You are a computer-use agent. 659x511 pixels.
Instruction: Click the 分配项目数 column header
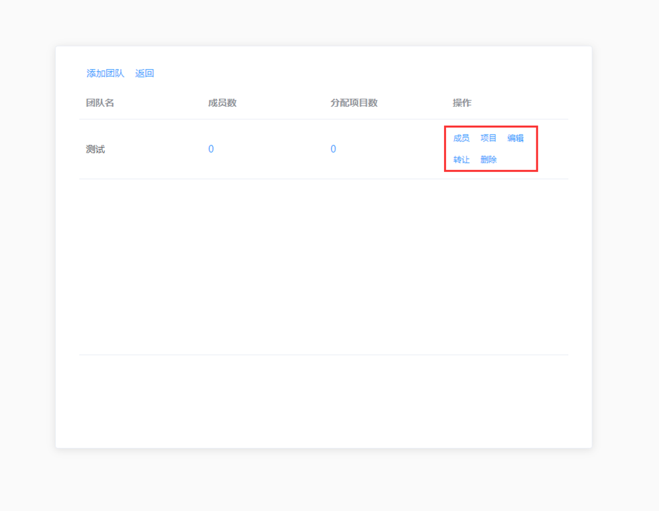click(354, 103)
